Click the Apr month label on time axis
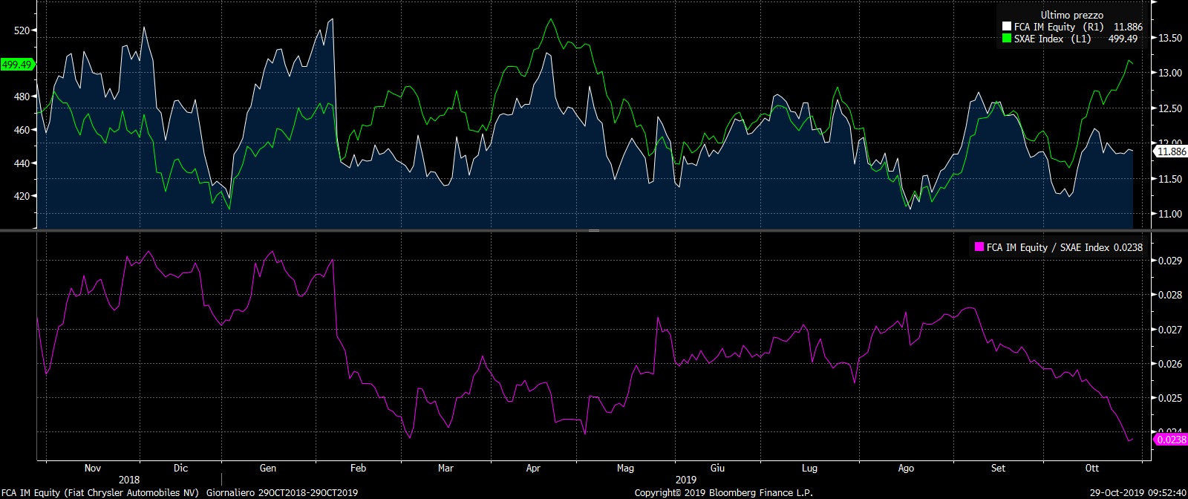The width and height of the screenshot is (1188, 499). click(x=533, y=468)
